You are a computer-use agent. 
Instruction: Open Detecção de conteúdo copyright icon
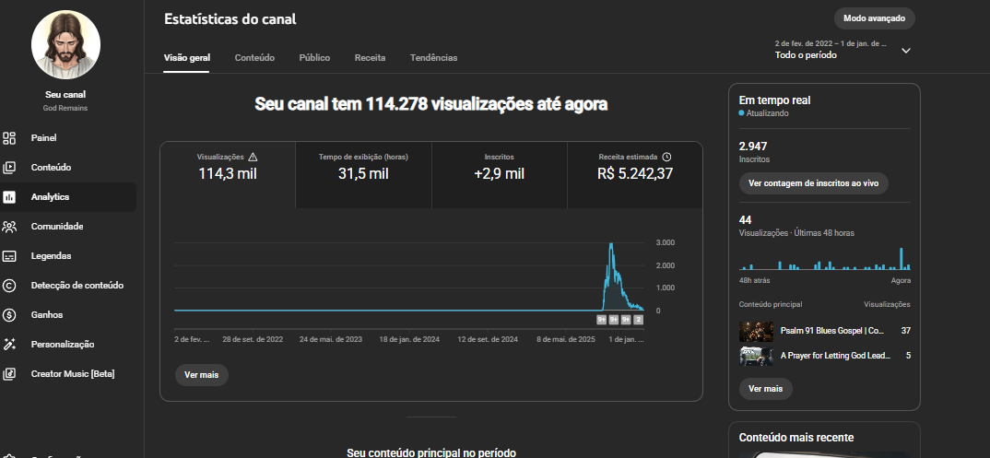pos(9,286)
